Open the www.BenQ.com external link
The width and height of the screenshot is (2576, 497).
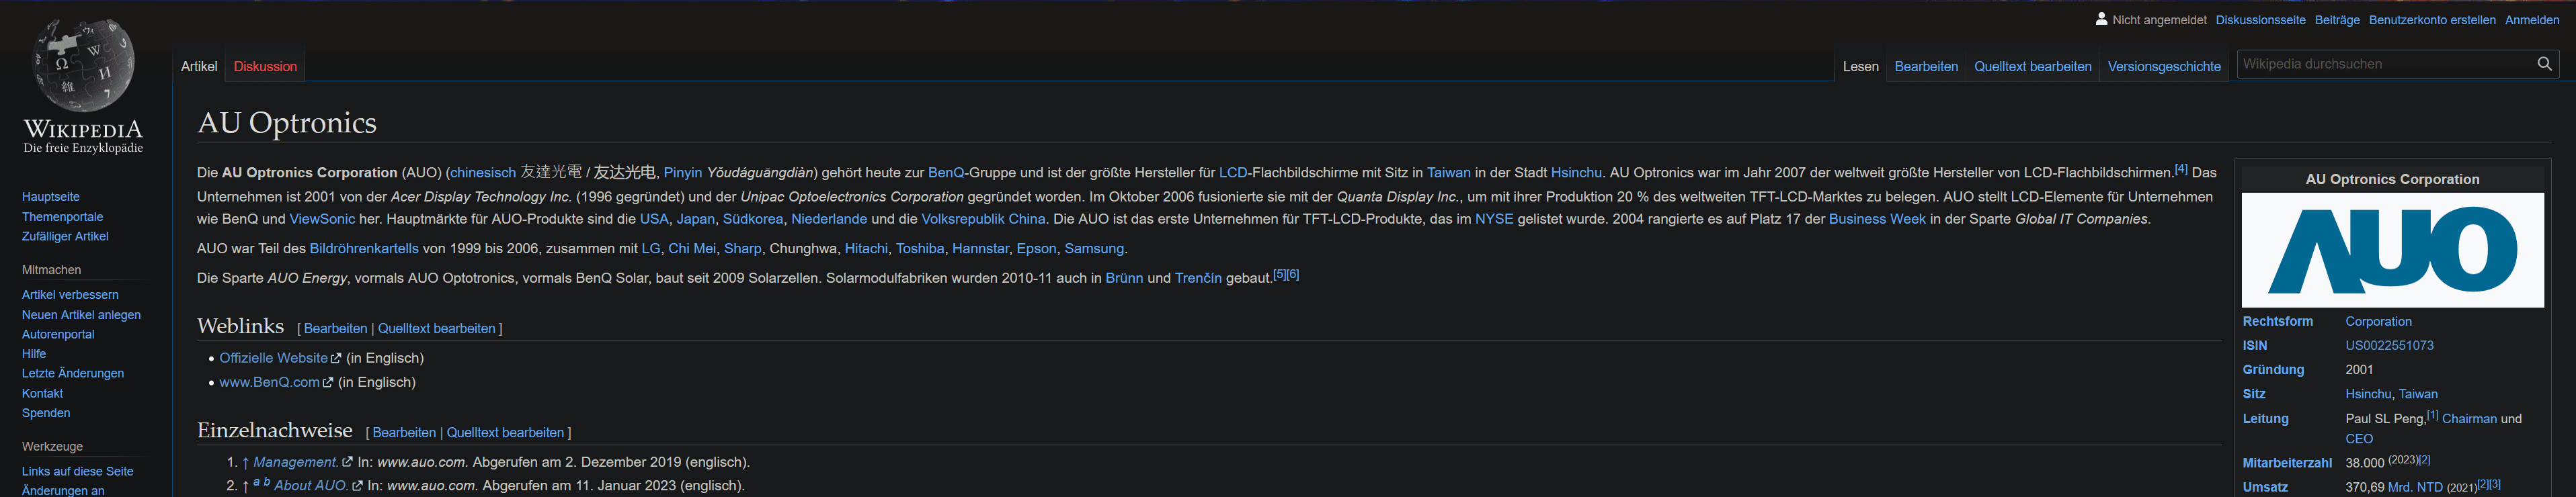pos(276,382)
